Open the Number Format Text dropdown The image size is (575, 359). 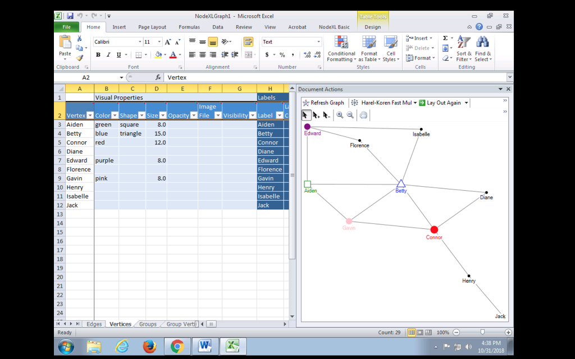pos(318,42)
